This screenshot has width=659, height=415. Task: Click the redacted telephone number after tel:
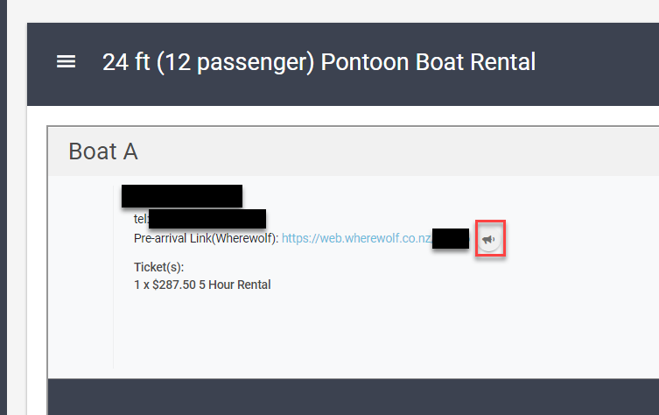pos(207,219)
